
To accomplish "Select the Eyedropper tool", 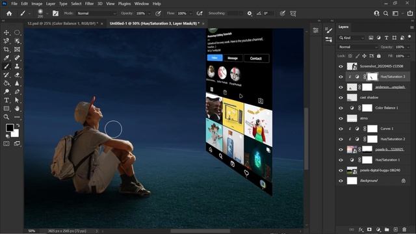I will (6, 58).
